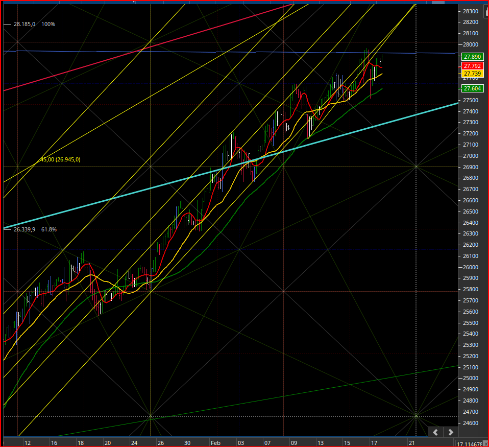Click the partially visible icon near 28300
This screenshot has width=489, height=447.
coord(486,11)
